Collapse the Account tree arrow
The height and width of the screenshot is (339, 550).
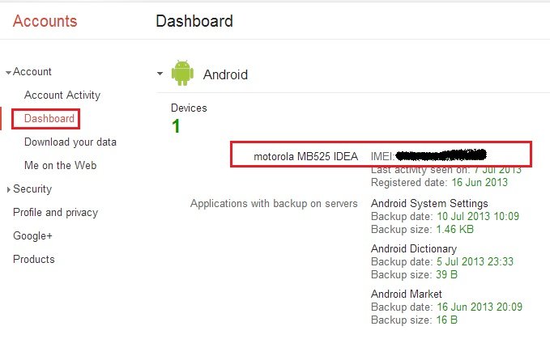pyautogui.click(x=8, y=73)
